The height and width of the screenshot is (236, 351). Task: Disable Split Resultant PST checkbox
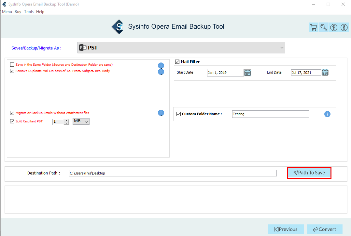(12, 121)
